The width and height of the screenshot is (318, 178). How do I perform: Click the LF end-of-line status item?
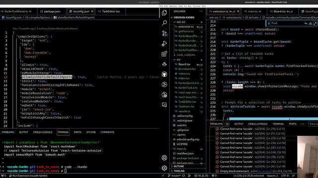coord(293,176)
